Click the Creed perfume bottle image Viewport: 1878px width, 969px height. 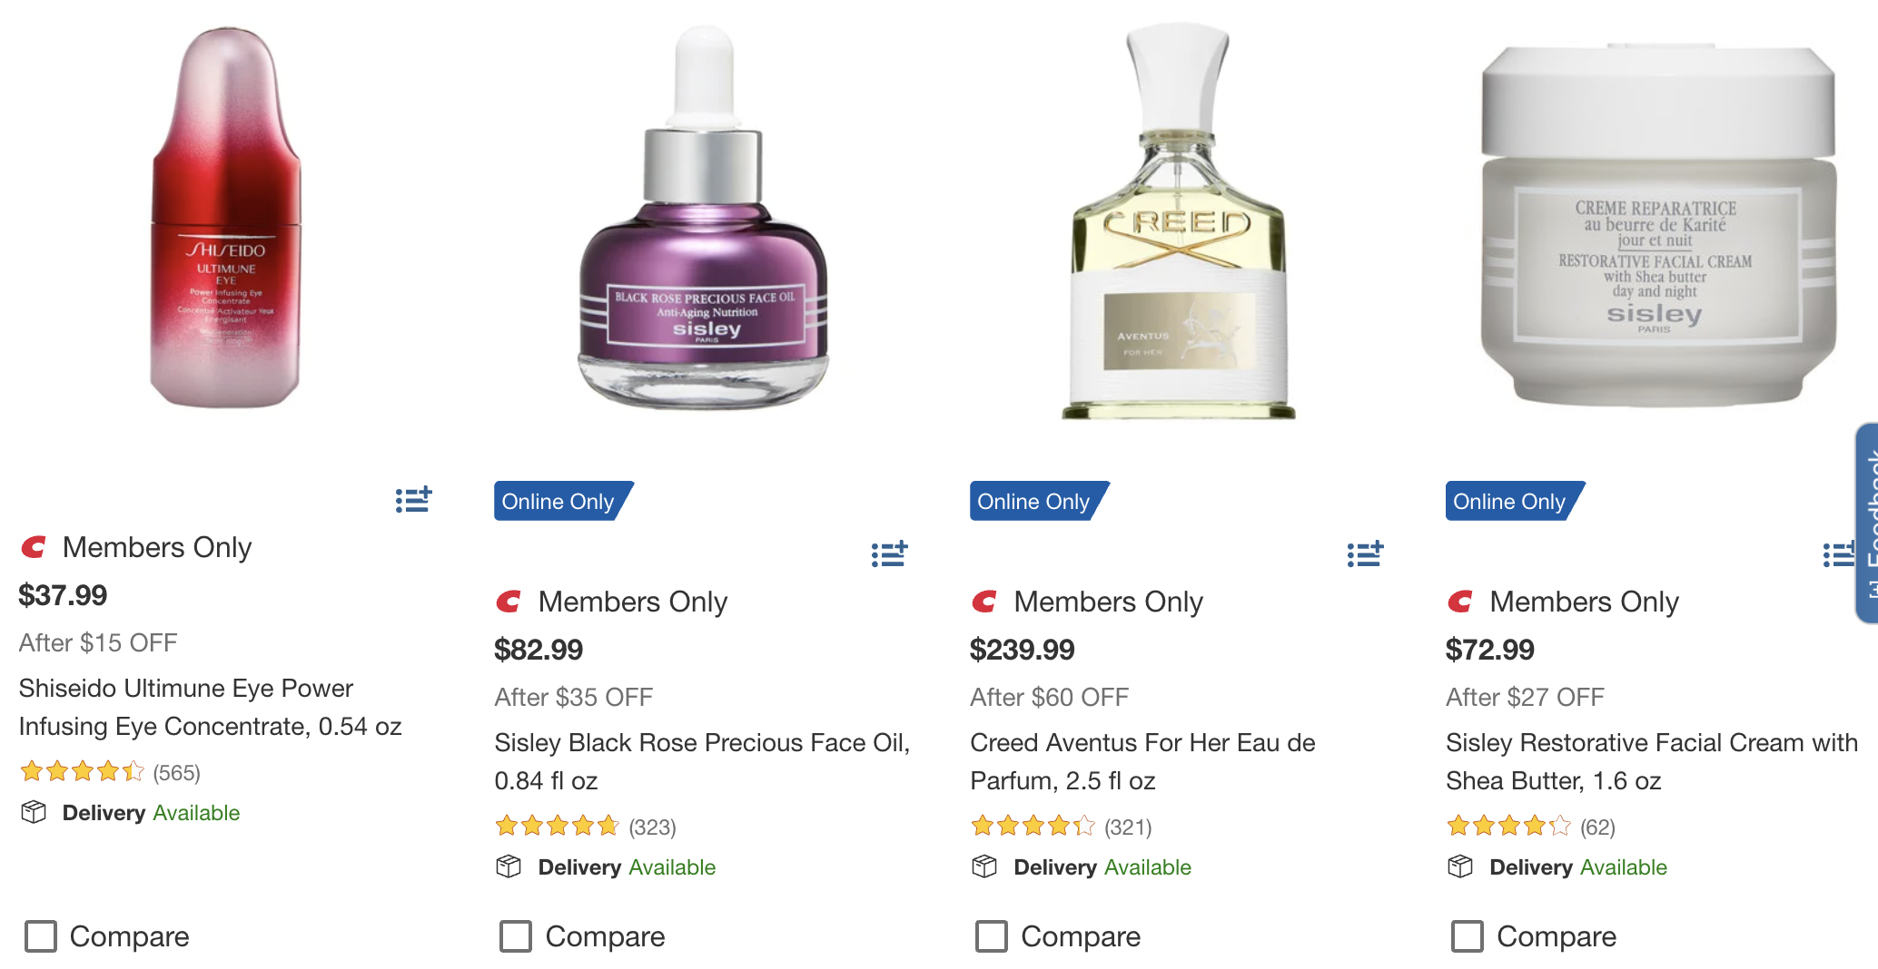pyautogui.click(x=1179, y=220)
